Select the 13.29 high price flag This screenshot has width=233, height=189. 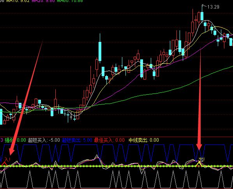point(213,7)
